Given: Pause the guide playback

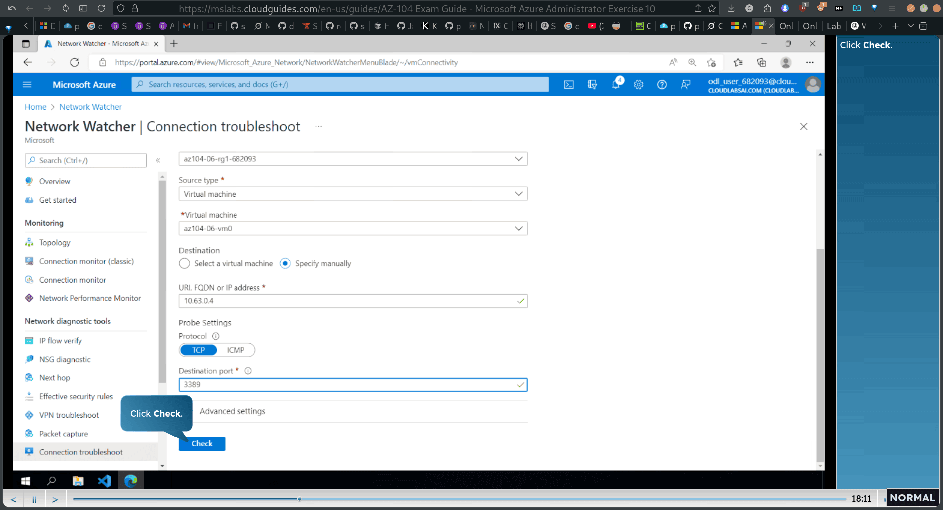Looking at the screenshot, I should [34, 499].
